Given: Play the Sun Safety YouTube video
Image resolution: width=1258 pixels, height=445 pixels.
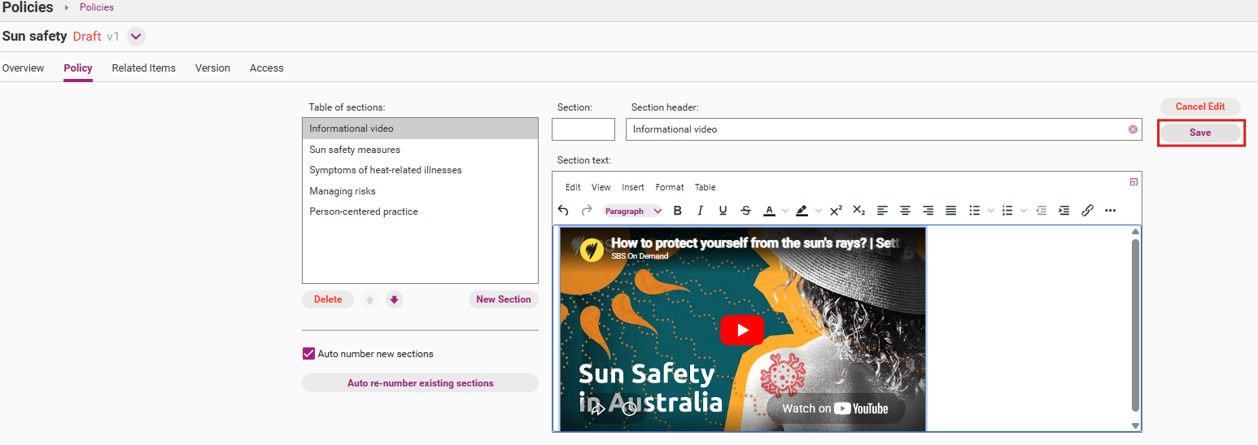Looking at the screenshot, I should (742, 329).
